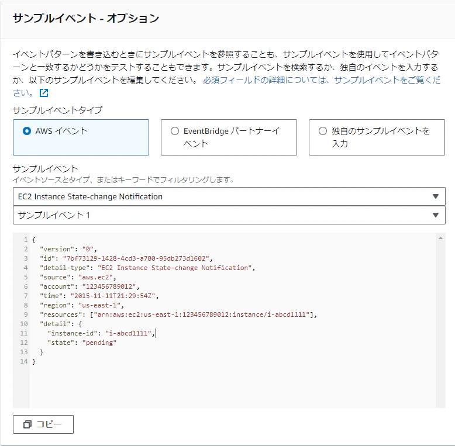This screenshot has width=455, height=446.
Task: Click the "region": "us-east-1" line
Action: 82,305
